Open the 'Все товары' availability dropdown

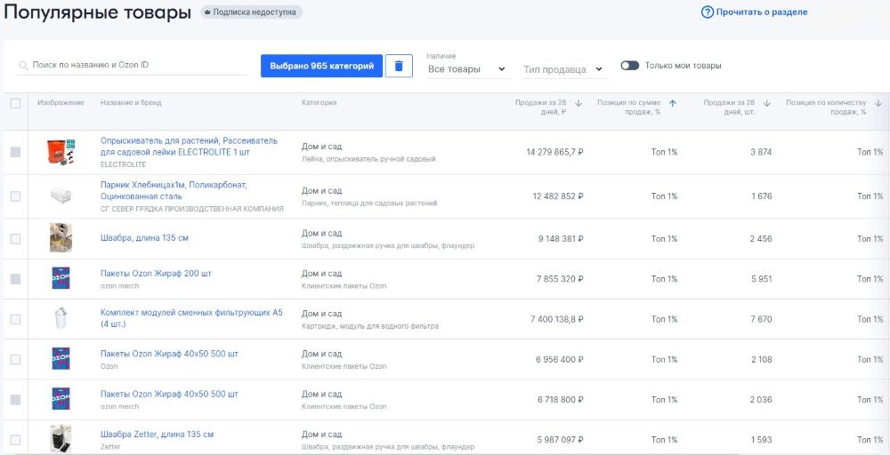pyautogui.click(x=466, y=69)
